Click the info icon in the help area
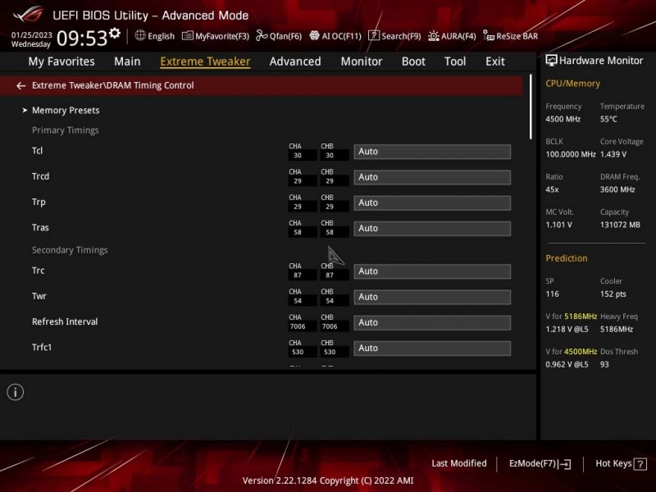Screen dimensions: 656x492 pos(16,392)
